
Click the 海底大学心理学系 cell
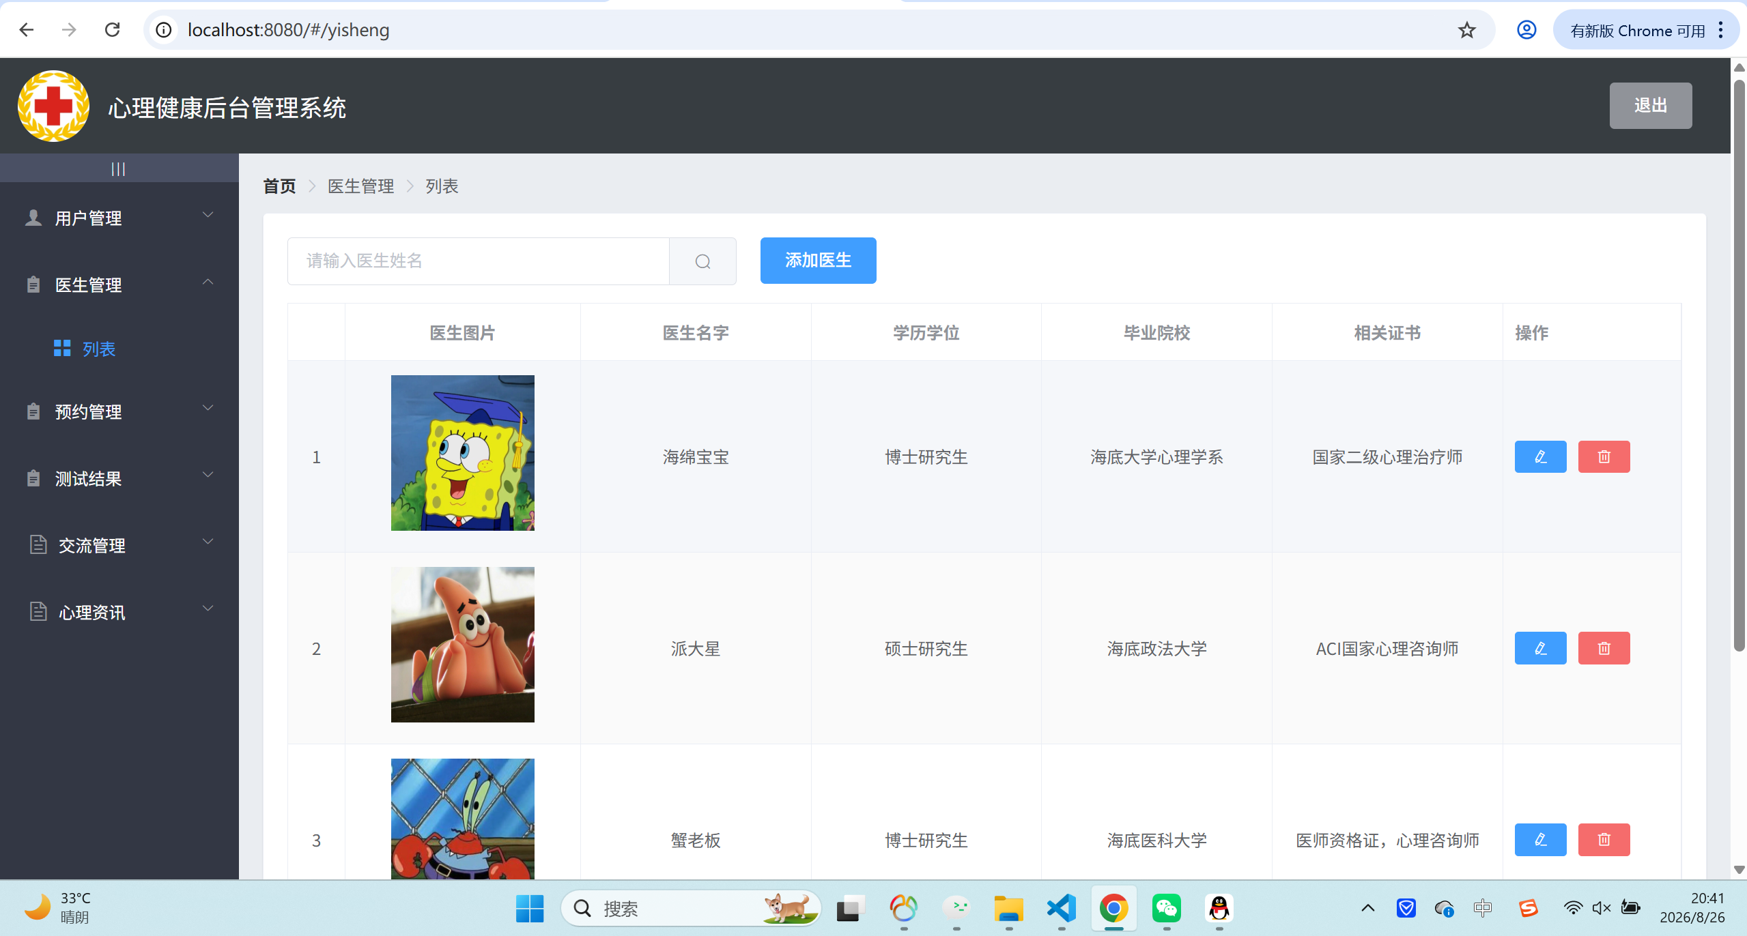tap(1156, 457)
